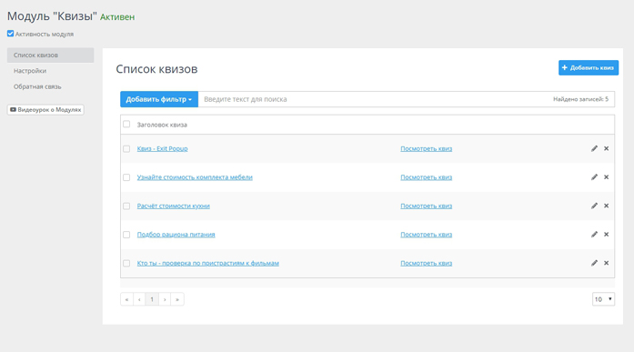Click "Посмотреть квиз" for Узнайте стоимость комплекта мебели
The image size is (634, 352).
(427, 177)
